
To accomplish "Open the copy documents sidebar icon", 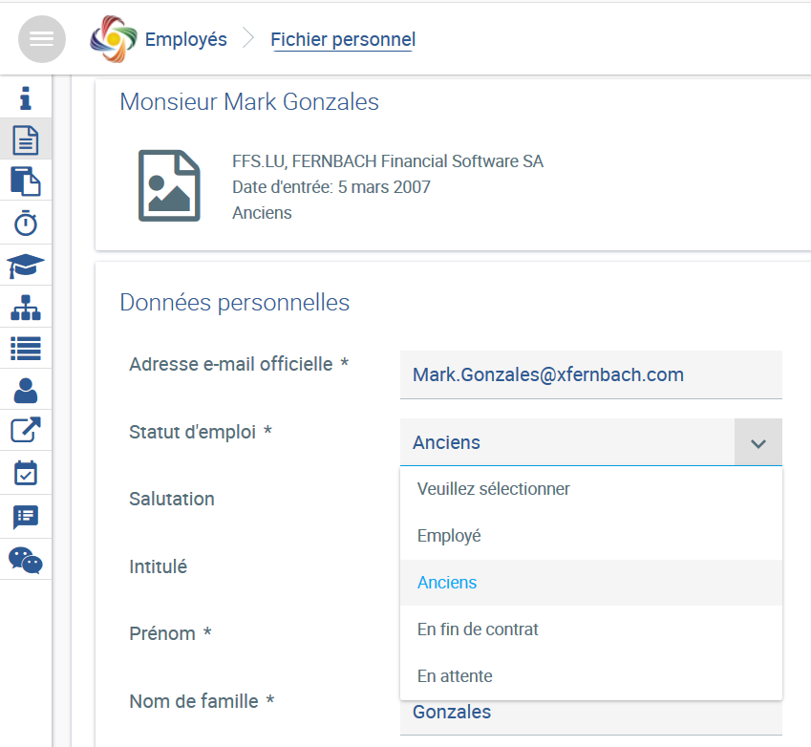I will click(x=26, y=181).
